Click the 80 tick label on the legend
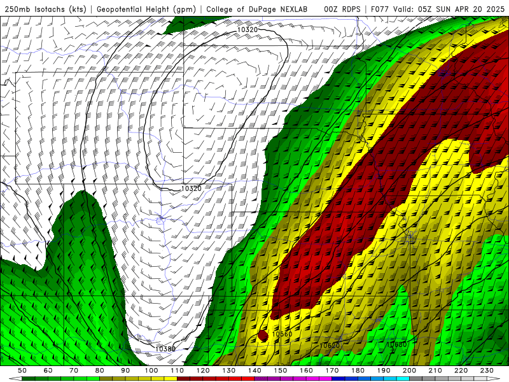The width and height of the screenshot is (509, 382). click(x=100, y=371)
